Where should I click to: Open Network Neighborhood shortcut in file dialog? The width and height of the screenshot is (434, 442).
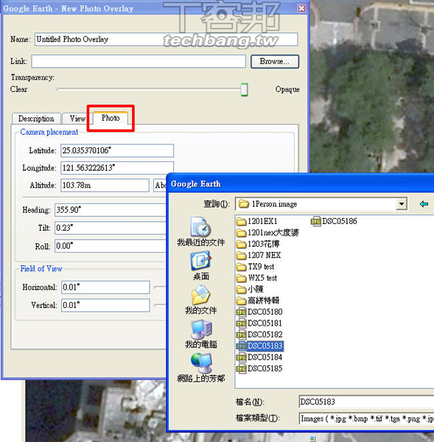200,368
